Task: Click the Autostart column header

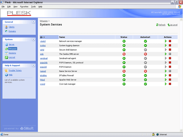Action: pyautogui.click(x=145, y=37)
